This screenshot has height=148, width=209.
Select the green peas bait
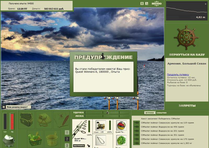tap(121, 140)
